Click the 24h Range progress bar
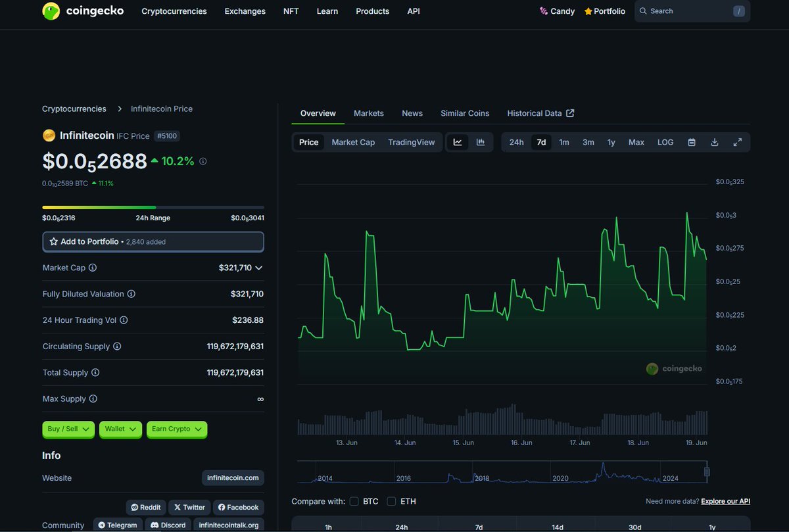This screenshot has width=789, height=532. (x=153, y=207)
